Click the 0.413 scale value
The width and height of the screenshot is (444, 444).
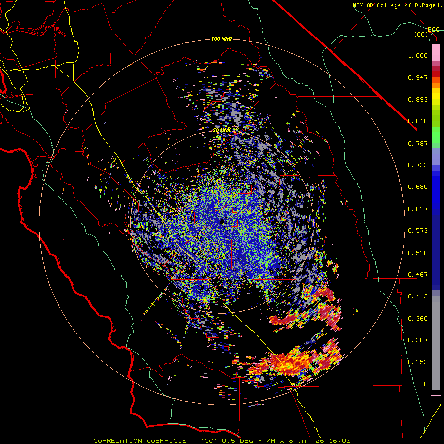(418, 296)
